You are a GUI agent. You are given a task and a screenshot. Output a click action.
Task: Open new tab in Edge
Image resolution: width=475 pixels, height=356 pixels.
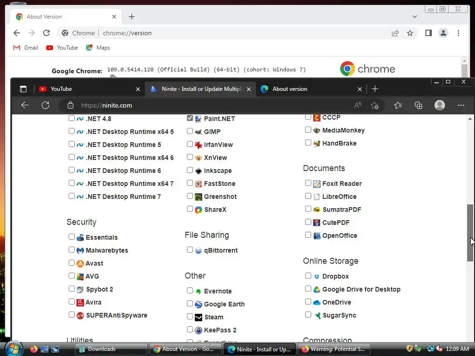375,89
